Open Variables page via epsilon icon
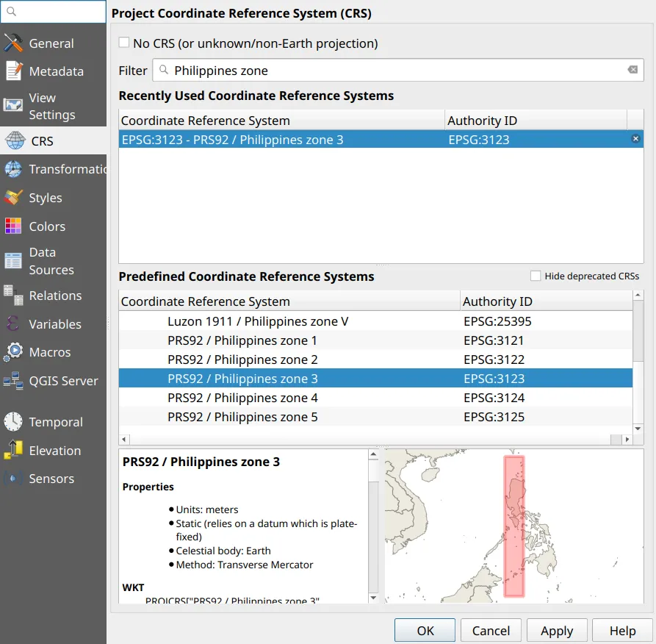Viewport: 656px width, 644px height. pyautogui.click(x=13, y=323)
